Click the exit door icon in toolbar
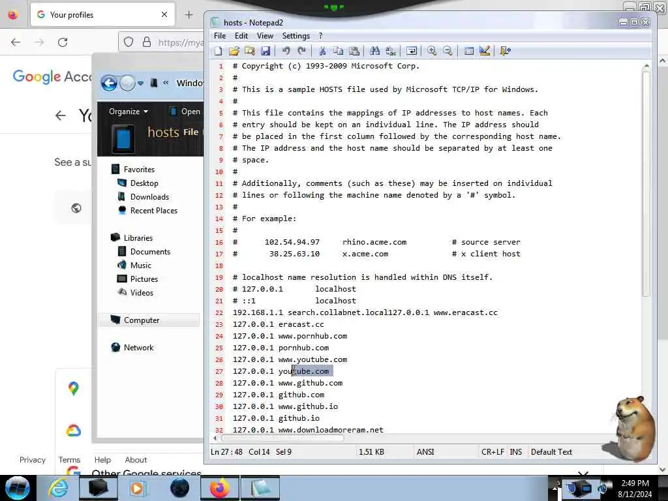 (506, 51)
